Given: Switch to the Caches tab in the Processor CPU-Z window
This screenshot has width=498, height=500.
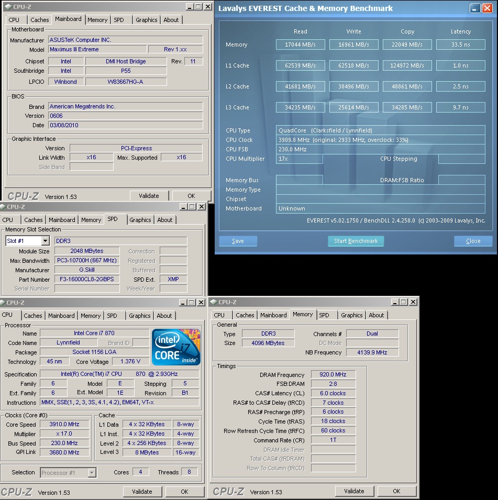Looking at the screenshot, I should coord(33,315).
